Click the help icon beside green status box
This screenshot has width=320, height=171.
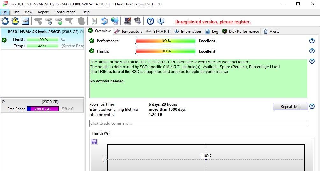312,61
